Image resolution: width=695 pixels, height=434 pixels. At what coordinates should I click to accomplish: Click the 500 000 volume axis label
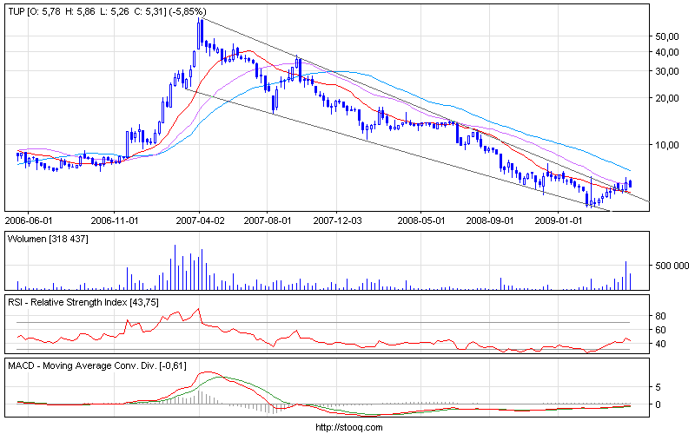pos(673,266)
